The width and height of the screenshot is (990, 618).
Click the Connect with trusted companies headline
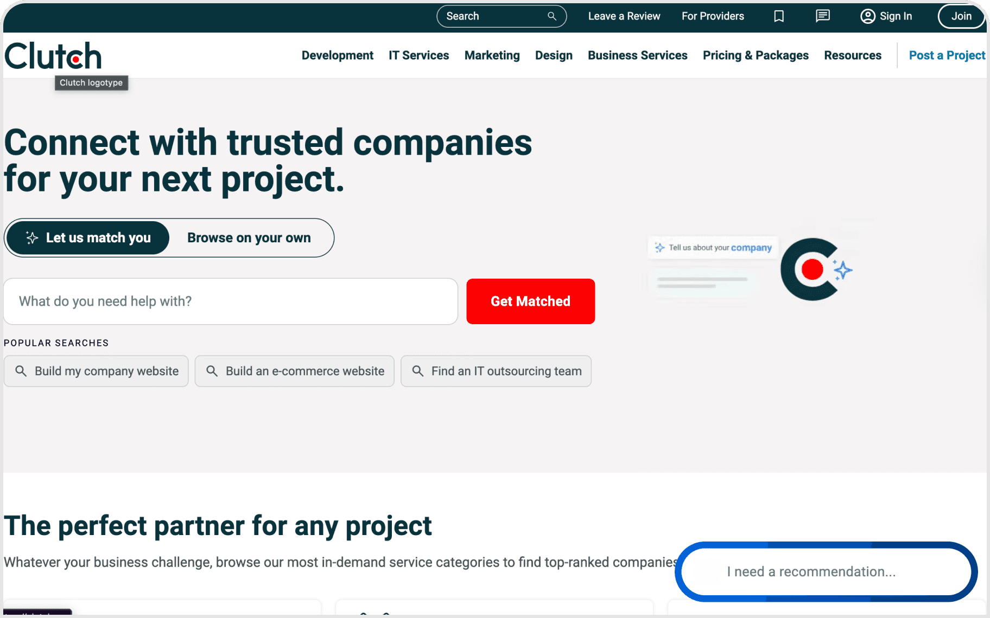click(268, 160)
